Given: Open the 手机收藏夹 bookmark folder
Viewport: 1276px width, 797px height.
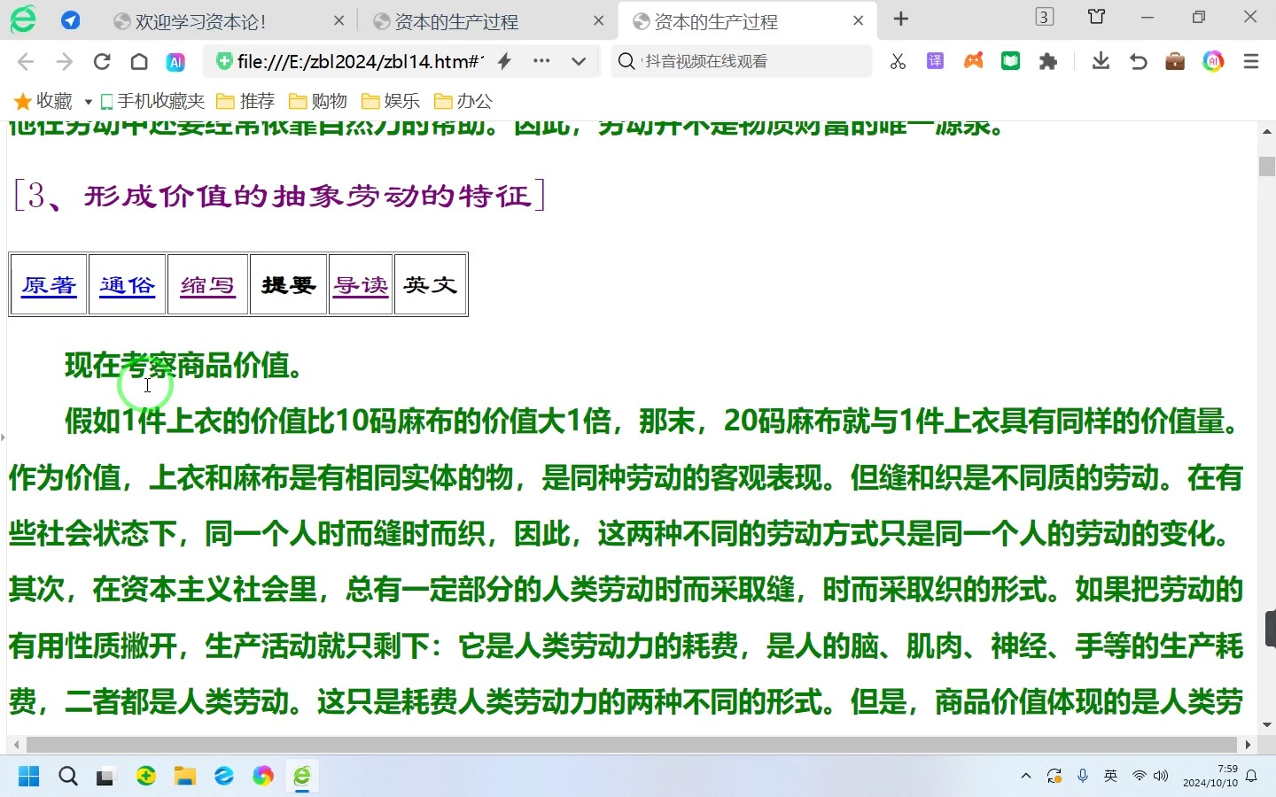Looking at the screenshot, I should point(152,101).
